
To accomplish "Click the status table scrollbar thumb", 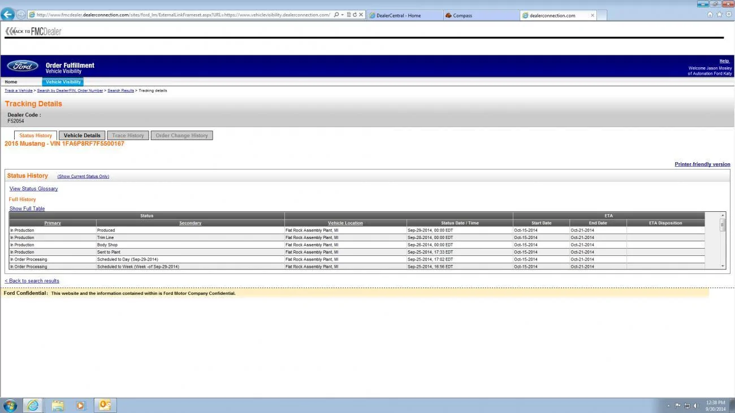I will (x=722, y=225).
